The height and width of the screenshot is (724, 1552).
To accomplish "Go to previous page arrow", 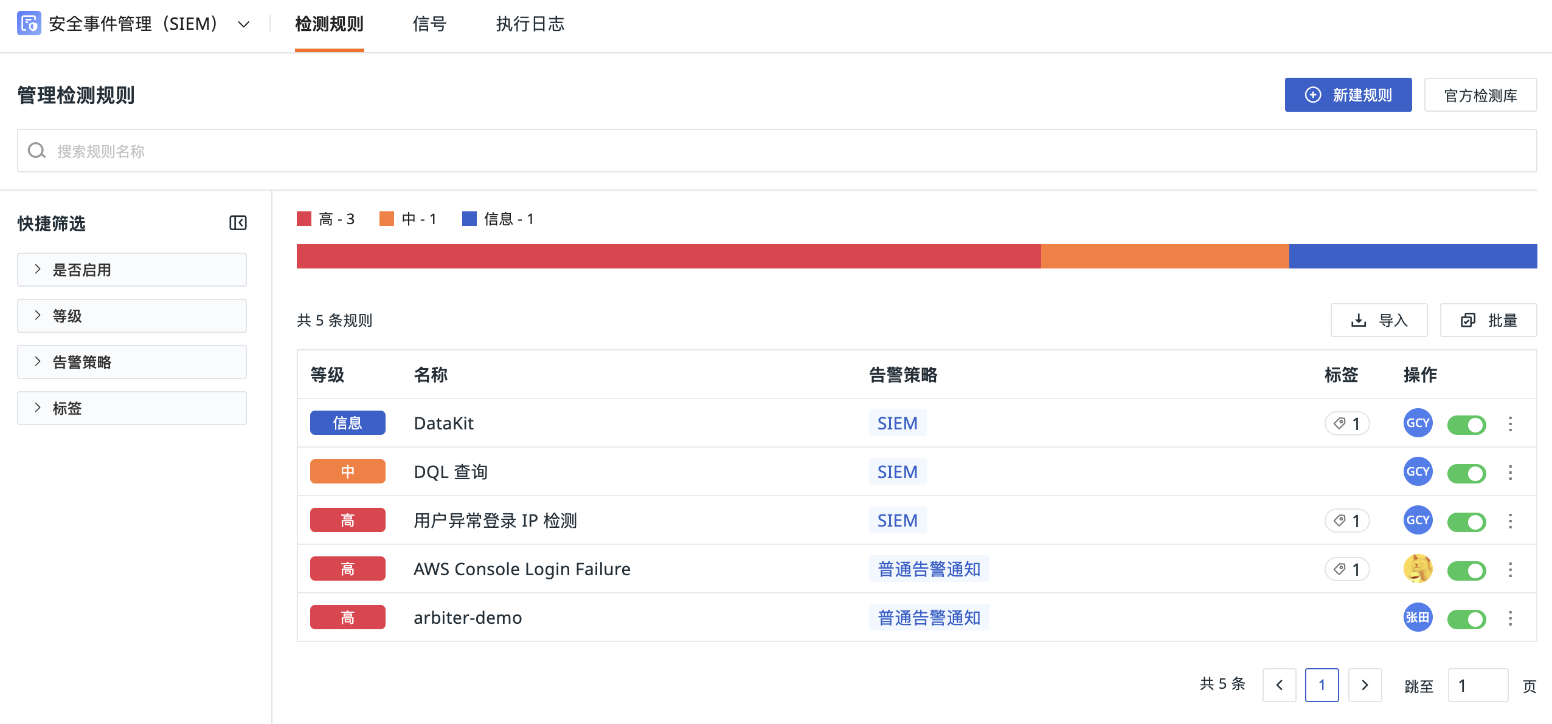I will 1280,685.
